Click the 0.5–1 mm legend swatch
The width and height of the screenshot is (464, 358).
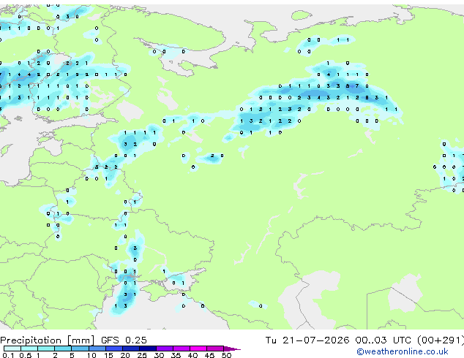tap(29, 349)
